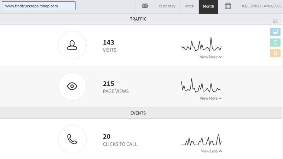Viewport: 283px width, 159px height.
Task: Switch to Week time range
Action: (x=189, y=6)
